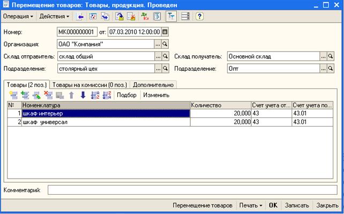The image size is (344, 214).
Task: Move row down with blue arrow
Action: click(83, 95)
